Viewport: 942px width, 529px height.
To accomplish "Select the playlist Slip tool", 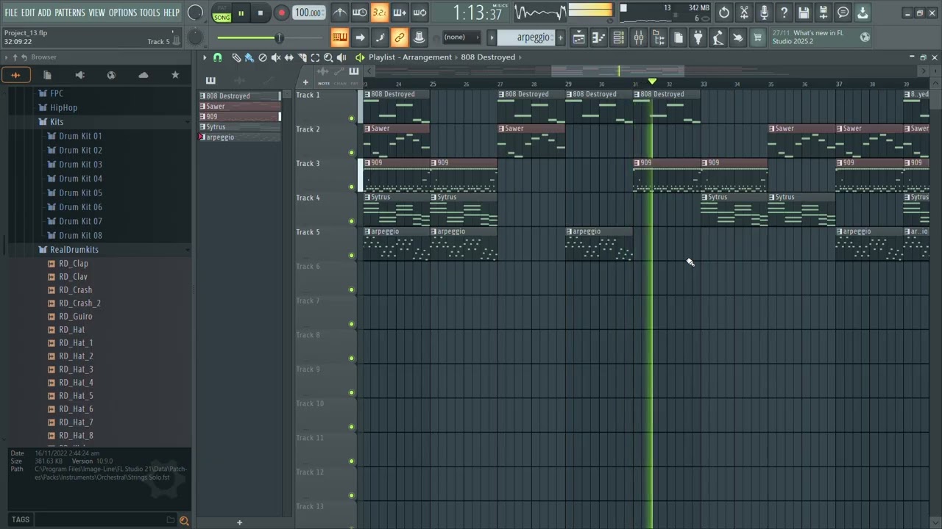I will pyautogui.click(x=289, y=57).
